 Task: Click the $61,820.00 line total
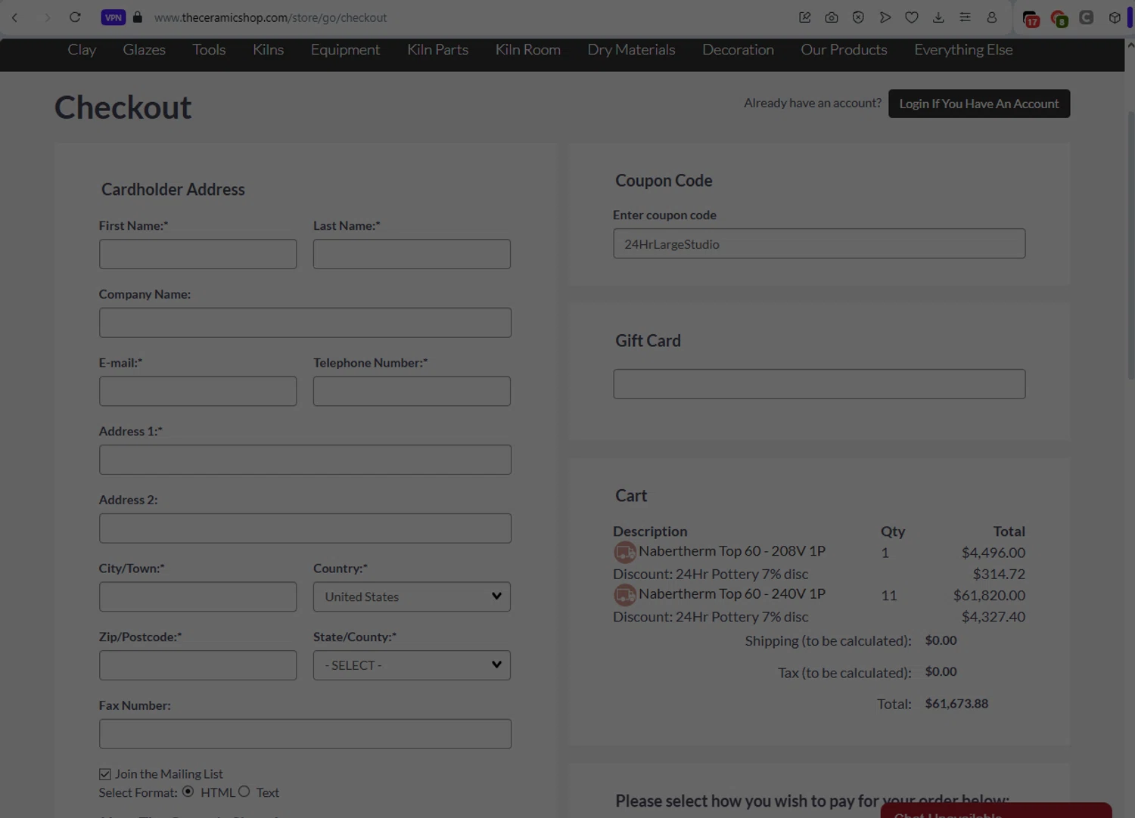click(989, 596)
